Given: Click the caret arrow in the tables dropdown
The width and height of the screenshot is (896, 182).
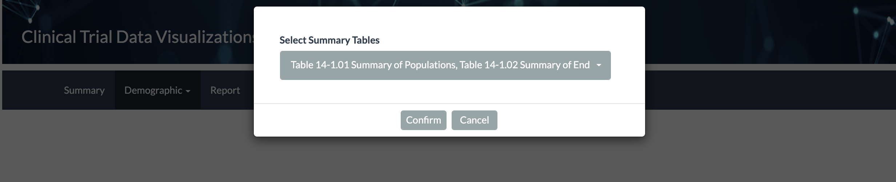Looking at the screenshot, I should [x=599, y=65].
